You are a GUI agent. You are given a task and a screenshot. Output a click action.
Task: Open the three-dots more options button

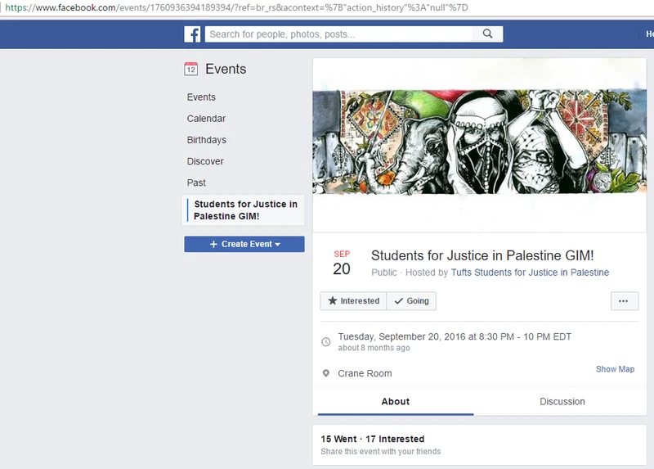click(624, 301)
